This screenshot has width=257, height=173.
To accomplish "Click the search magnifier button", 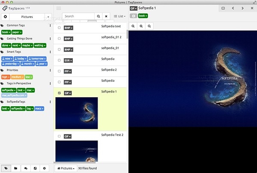I will point(99,16).
